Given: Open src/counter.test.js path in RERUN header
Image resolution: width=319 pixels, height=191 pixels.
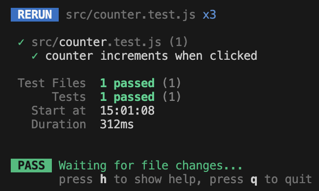Looking at the screenshot, I should [131, 15].
